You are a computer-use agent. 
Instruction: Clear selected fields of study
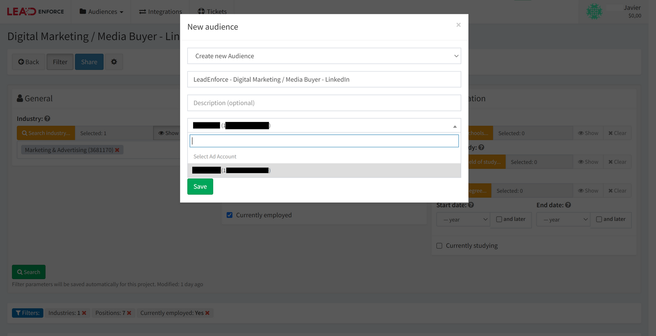617,162
